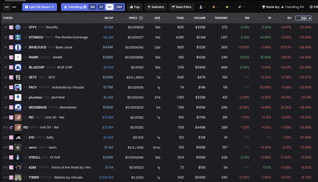Sort by AGE column header
This screenshot has height=182, width=318.
pyautogui.click(x=158, y=18)
